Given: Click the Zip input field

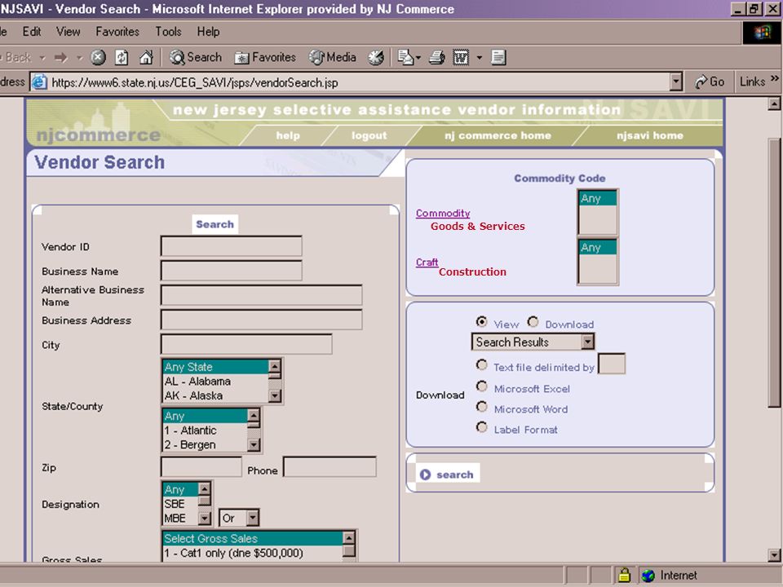Looking at the screenshot, I should click(201, 466).
